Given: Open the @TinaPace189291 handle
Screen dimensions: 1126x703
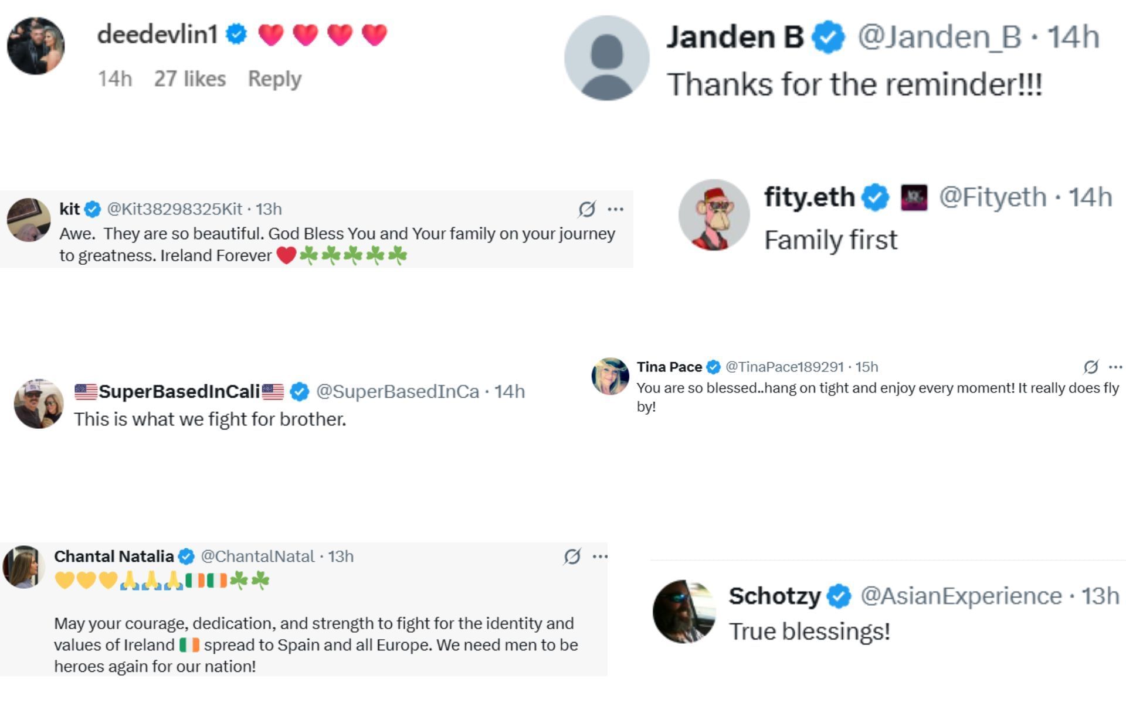Looking at the screenshot, I should 784,367.
